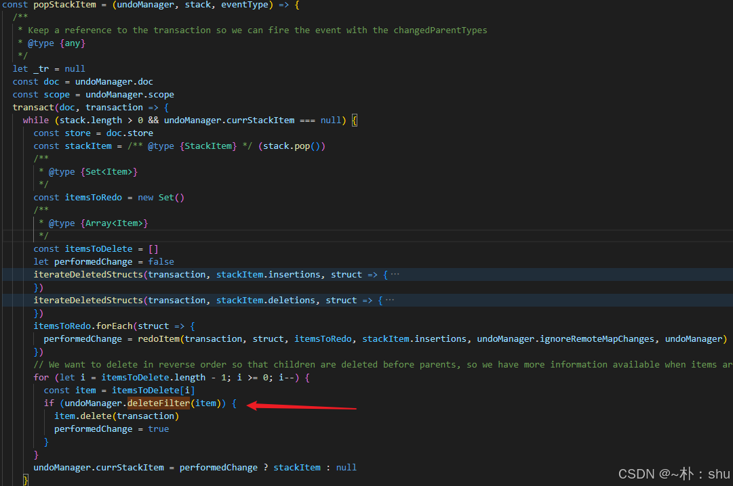This screenshot has width=733, height=486.
Task: Click 'itemsToDelete[i]' expression
Action: 153,391
